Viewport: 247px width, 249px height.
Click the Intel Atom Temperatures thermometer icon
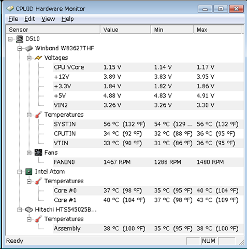pos(38,181)
